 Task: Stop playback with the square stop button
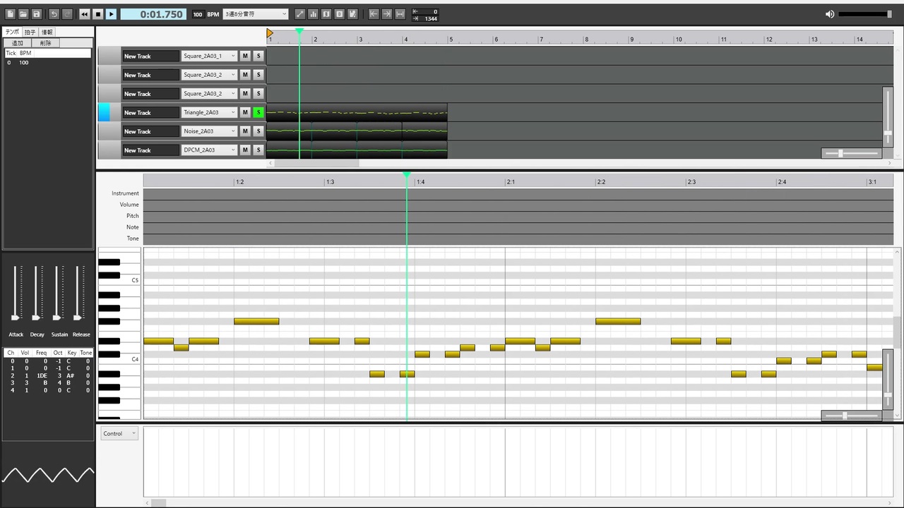pos(98,14)
